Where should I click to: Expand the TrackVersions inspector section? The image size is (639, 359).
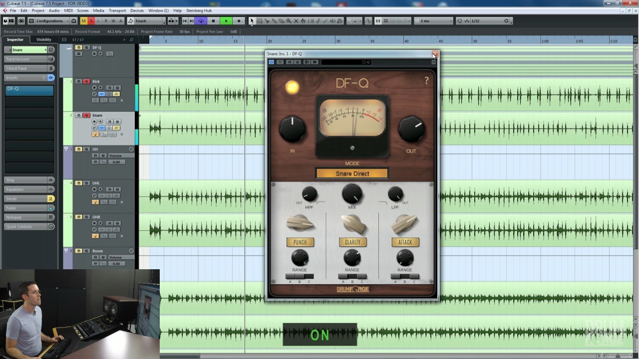coord(29,59)
